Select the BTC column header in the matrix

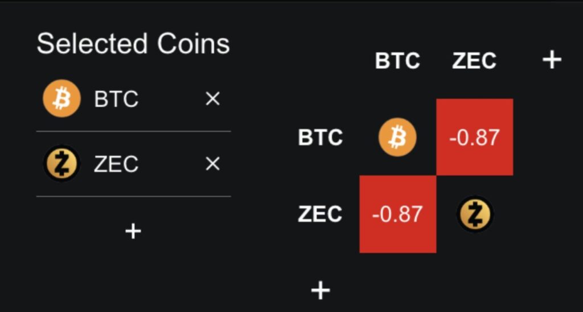coord(397,61)
